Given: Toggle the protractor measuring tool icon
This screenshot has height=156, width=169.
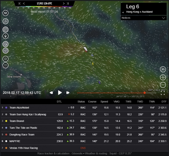Looking at the screenshot, I should click(5, 30).
